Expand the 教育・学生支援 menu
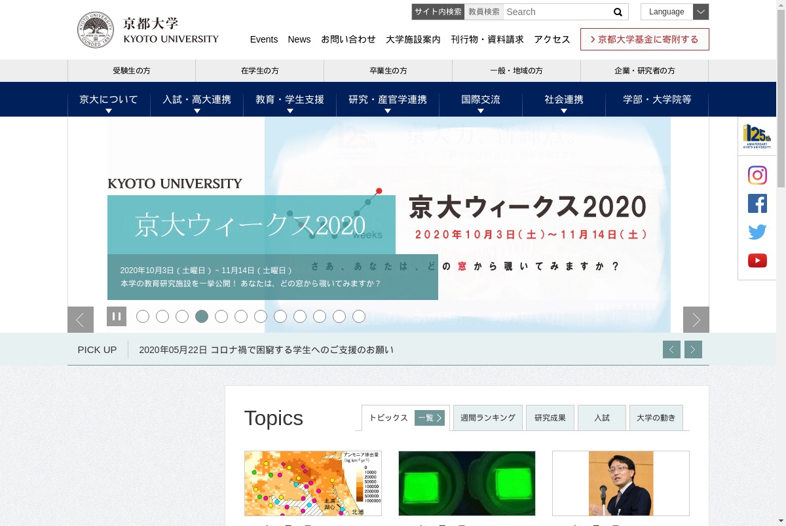The image size is (786, 526). tap(290, 100)
